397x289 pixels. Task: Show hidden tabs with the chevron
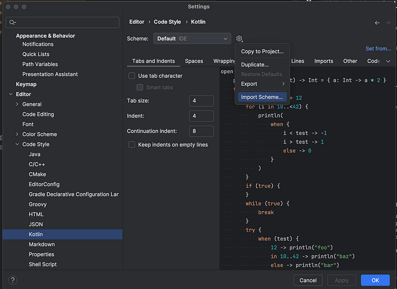388,61
